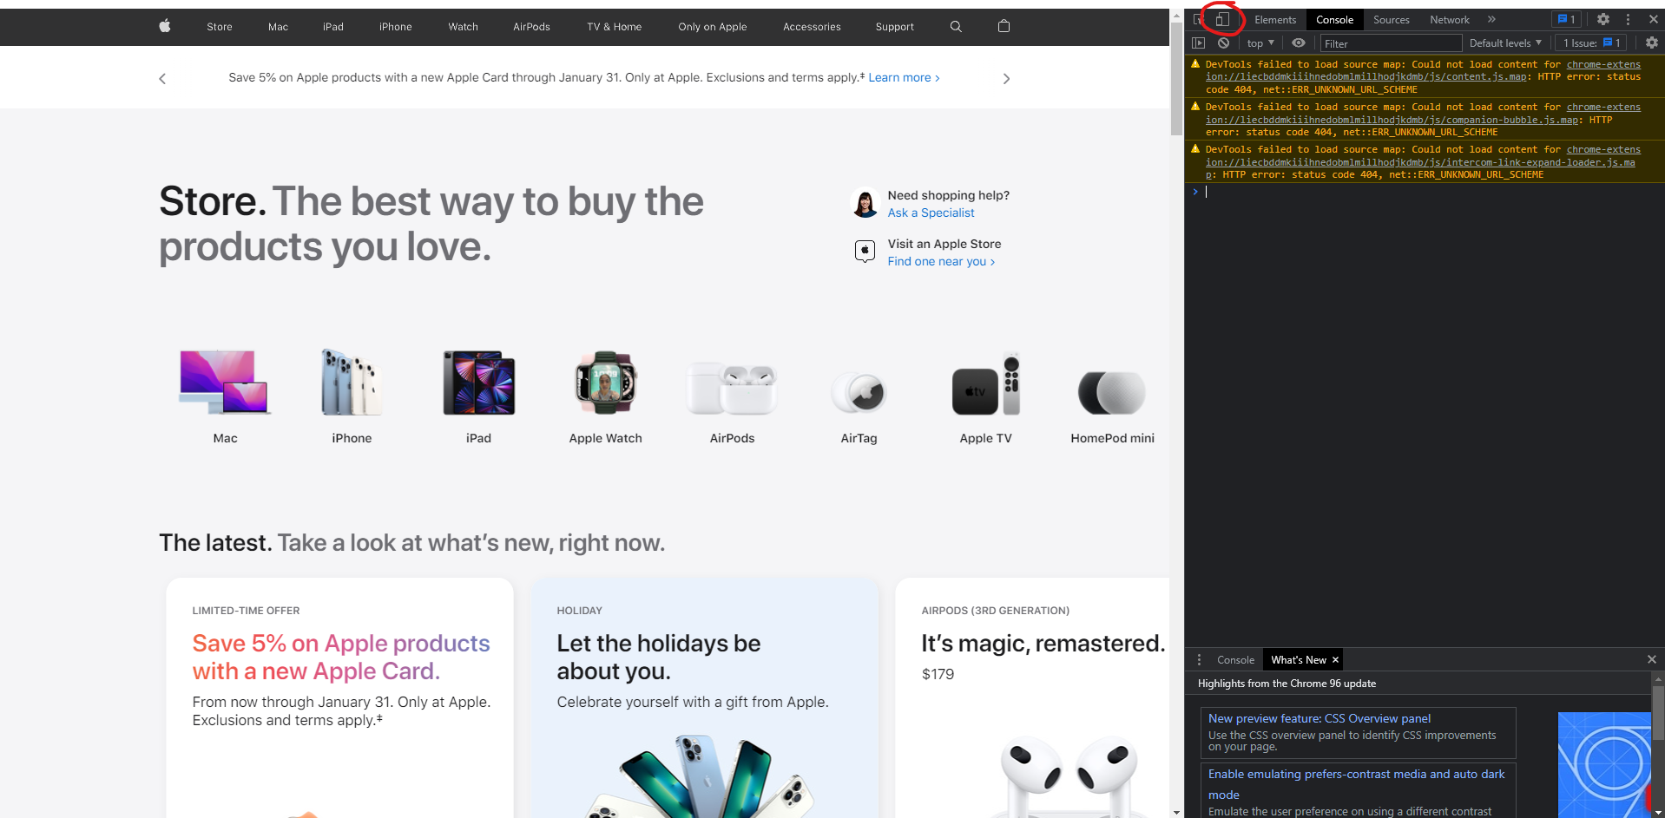This screenshot has height=818, width=1665.
Task: Open the customize and control DevTools menu
Action: point(1629,19)
